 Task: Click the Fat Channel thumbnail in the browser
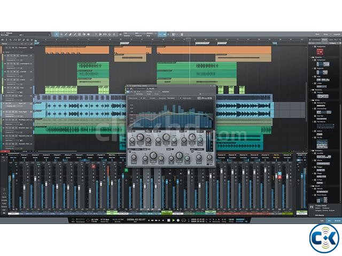[x=325, y=126]
